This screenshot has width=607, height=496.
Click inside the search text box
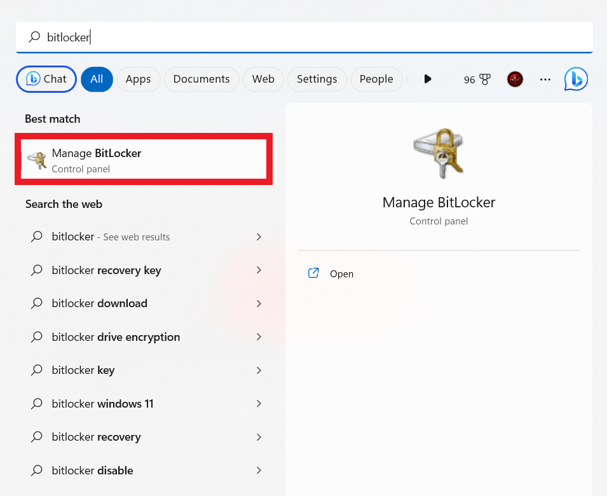[x=318, y=38]
